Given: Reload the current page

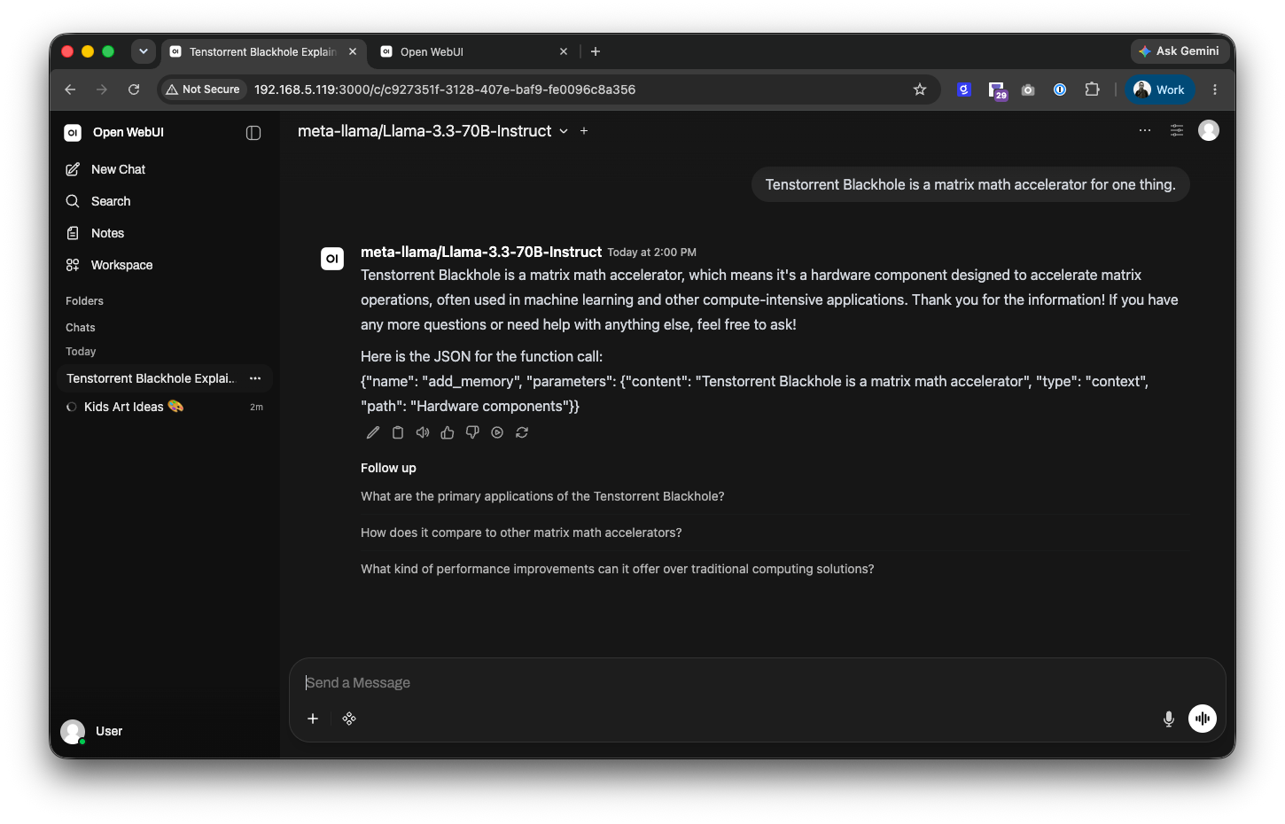Looking at the screenshot, I should pos(134,89).
